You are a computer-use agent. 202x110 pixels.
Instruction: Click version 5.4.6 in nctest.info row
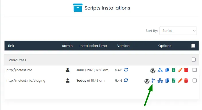click(119, 70)
